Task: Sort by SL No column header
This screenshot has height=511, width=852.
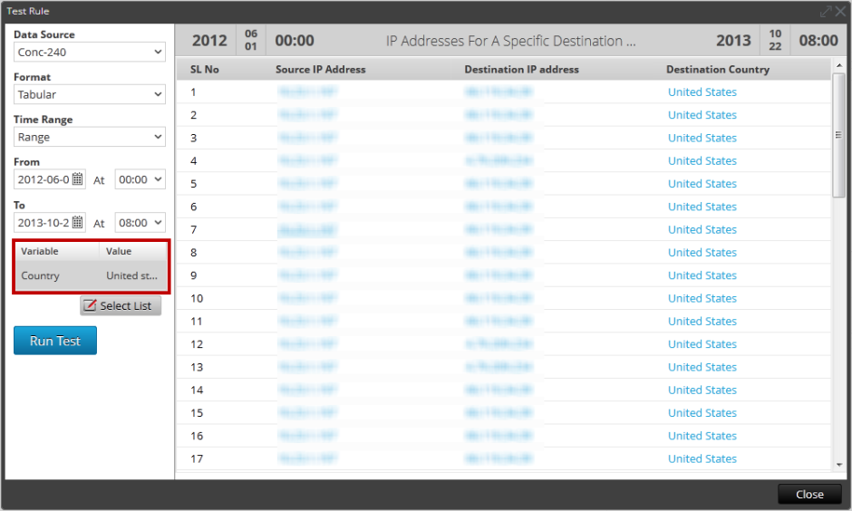Action: tap(204, 70)
